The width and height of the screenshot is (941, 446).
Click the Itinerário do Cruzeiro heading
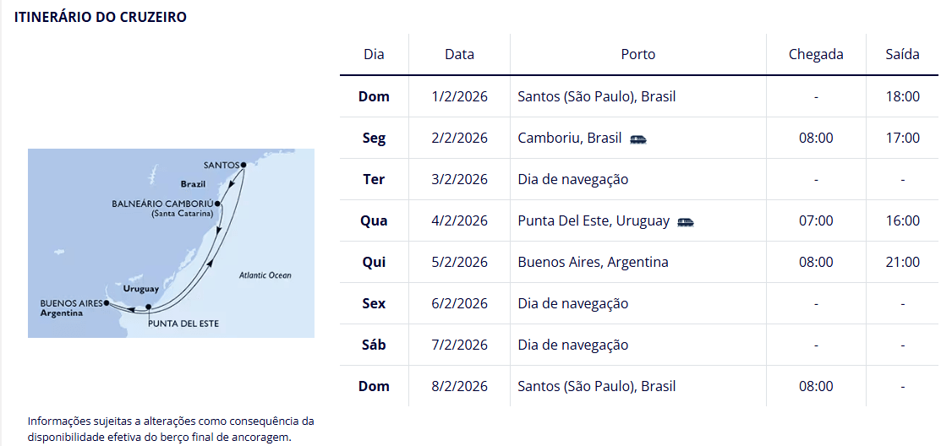(x=101, y=17)
